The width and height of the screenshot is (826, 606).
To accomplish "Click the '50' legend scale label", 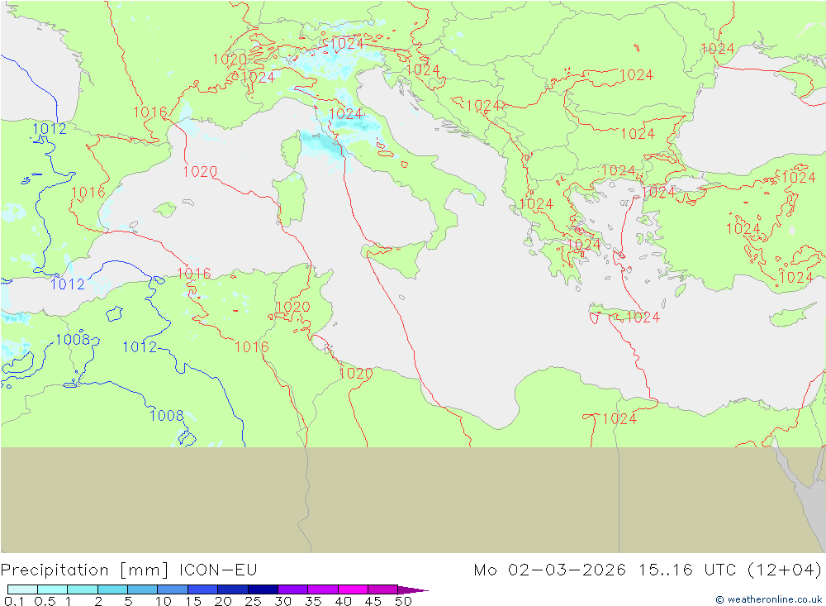I will [403, 601].
